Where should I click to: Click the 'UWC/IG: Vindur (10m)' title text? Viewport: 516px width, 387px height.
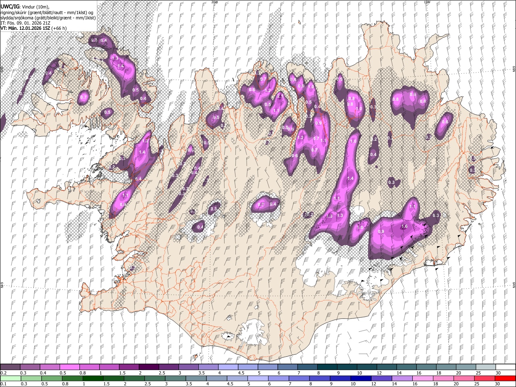(25, 7)
